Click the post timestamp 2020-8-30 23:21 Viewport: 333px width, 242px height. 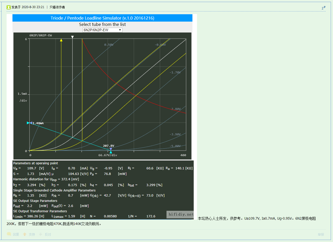33,7
